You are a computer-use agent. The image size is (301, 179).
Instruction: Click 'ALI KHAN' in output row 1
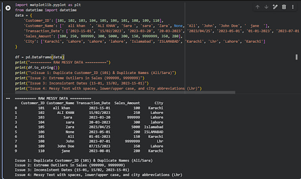pos(66,113)
